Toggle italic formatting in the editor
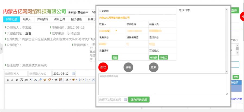Viewport: 244px width, 112px height. (12, 80)
